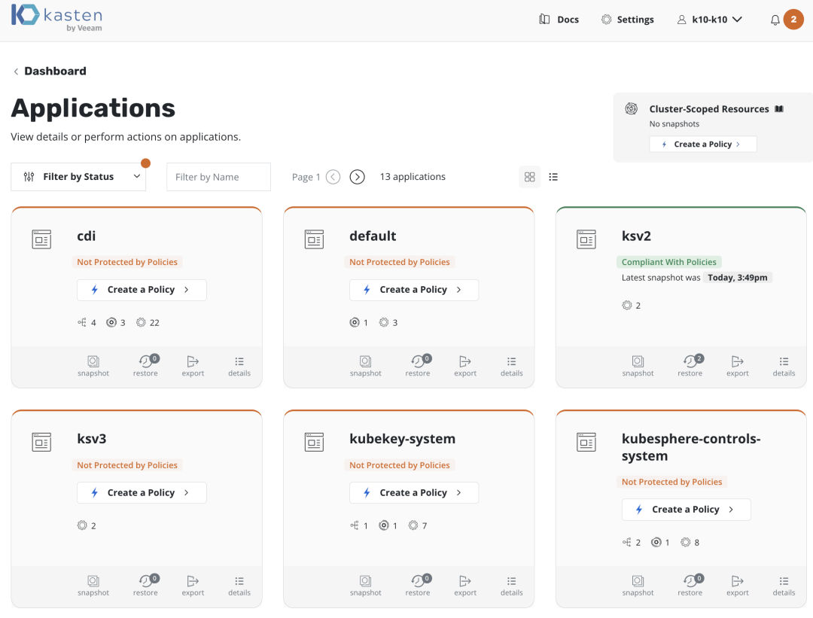Open the Filter by Status dropdown
The image size is (813, 618).
pyautogui.click(x=78, y=177)
